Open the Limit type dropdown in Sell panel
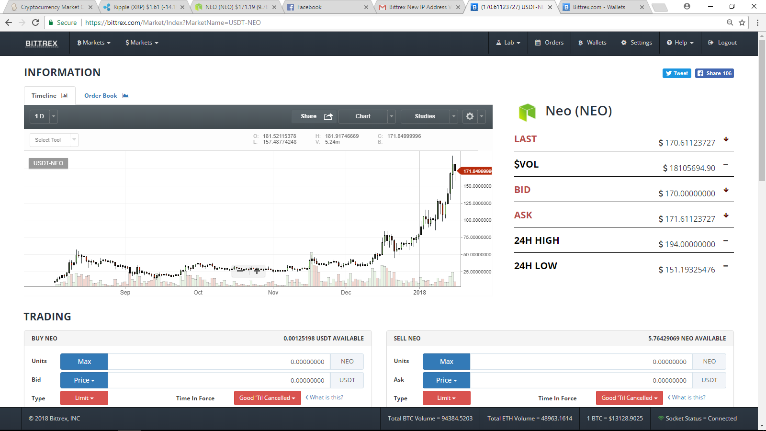766x431 pixels. click(446, 398)
